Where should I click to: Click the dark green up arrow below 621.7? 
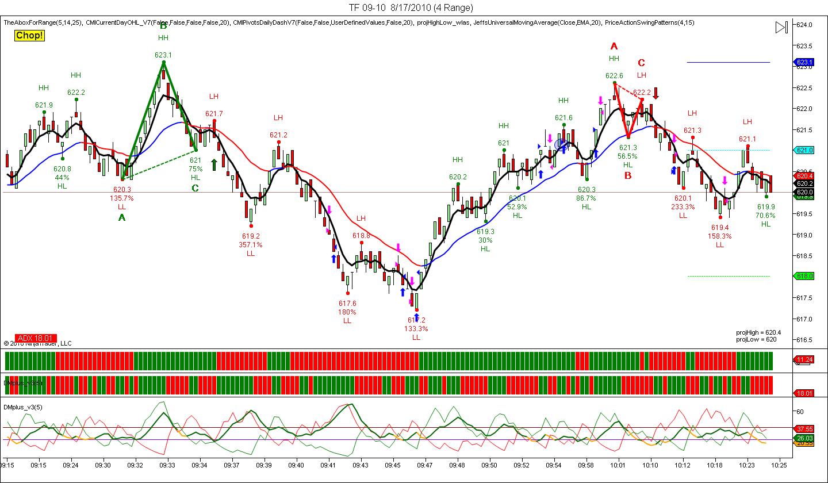point(214,164)
